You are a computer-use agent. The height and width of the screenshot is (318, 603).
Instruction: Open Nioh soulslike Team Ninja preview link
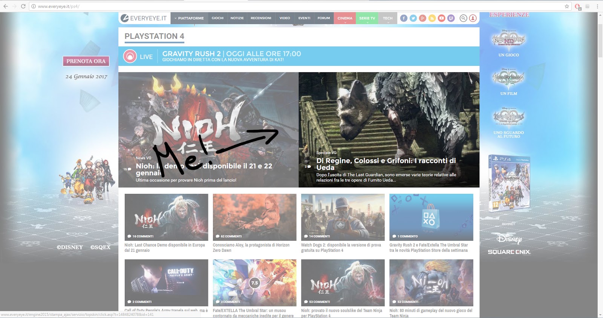341,313
